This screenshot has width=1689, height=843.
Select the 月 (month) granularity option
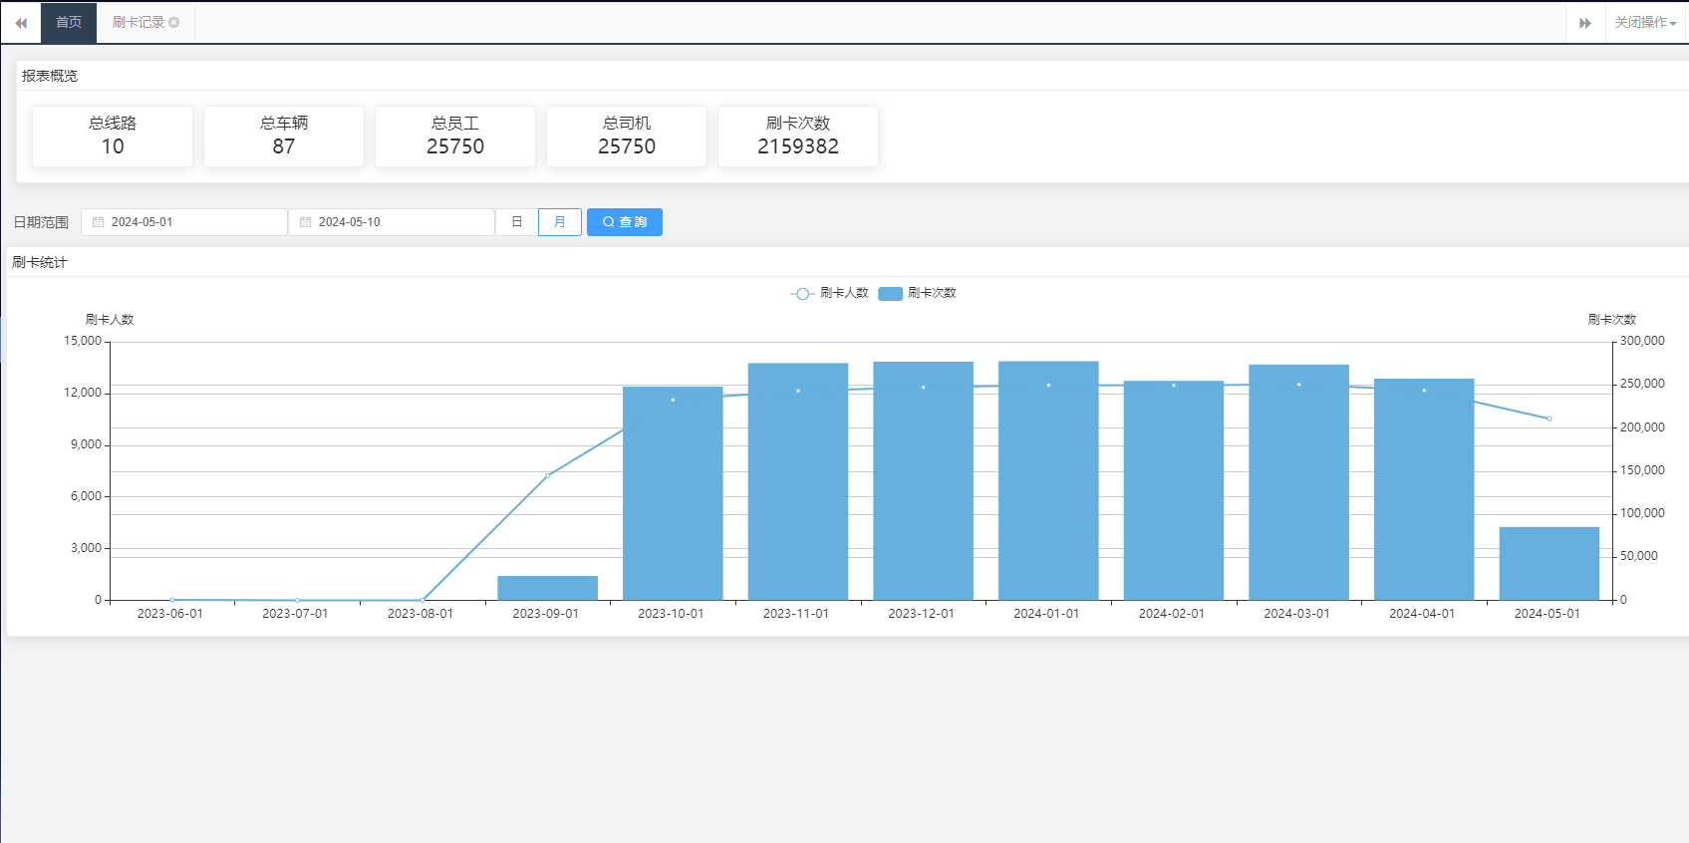560,222
